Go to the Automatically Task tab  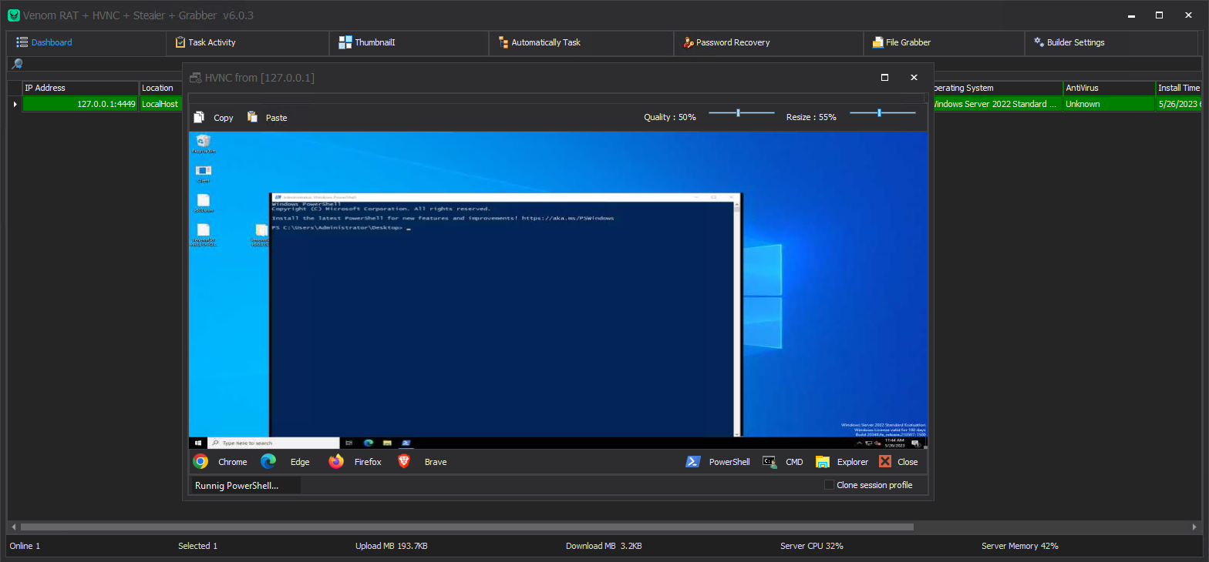click(581, 42)
